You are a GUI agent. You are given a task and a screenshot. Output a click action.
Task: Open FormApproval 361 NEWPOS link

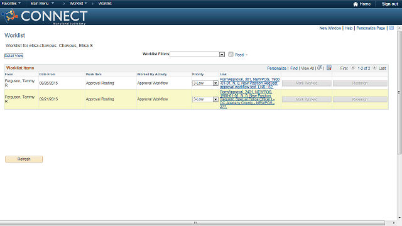click(249, 83)
